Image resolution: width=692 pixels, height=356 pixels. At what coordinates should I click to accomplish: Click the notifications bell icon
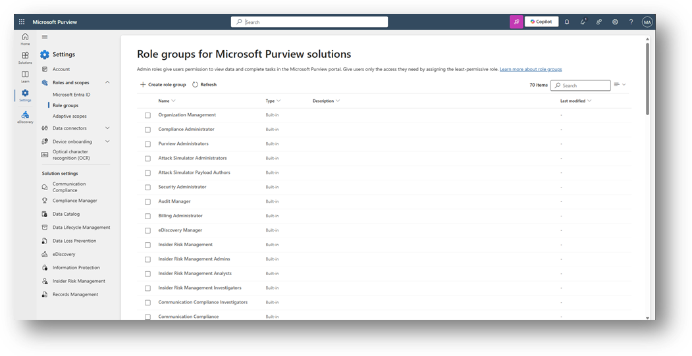tap(567, 22)
